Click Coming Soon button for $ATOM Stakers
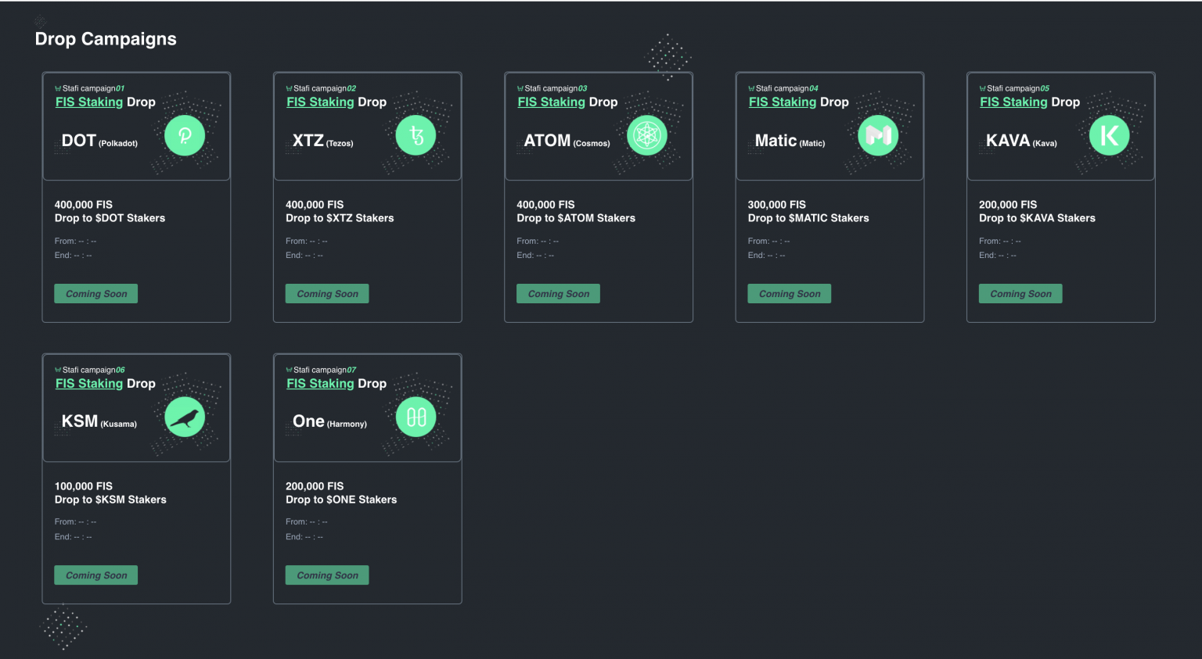This screenshot has height=659, width=1202. click(558, 294)
